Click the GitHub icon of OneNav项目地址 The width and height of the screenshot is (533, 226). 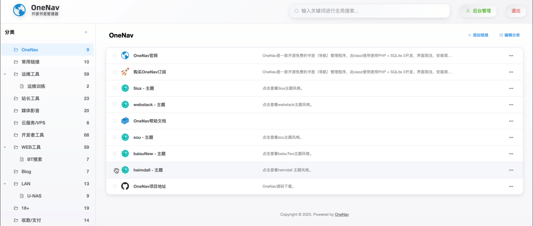click(125, 186)
